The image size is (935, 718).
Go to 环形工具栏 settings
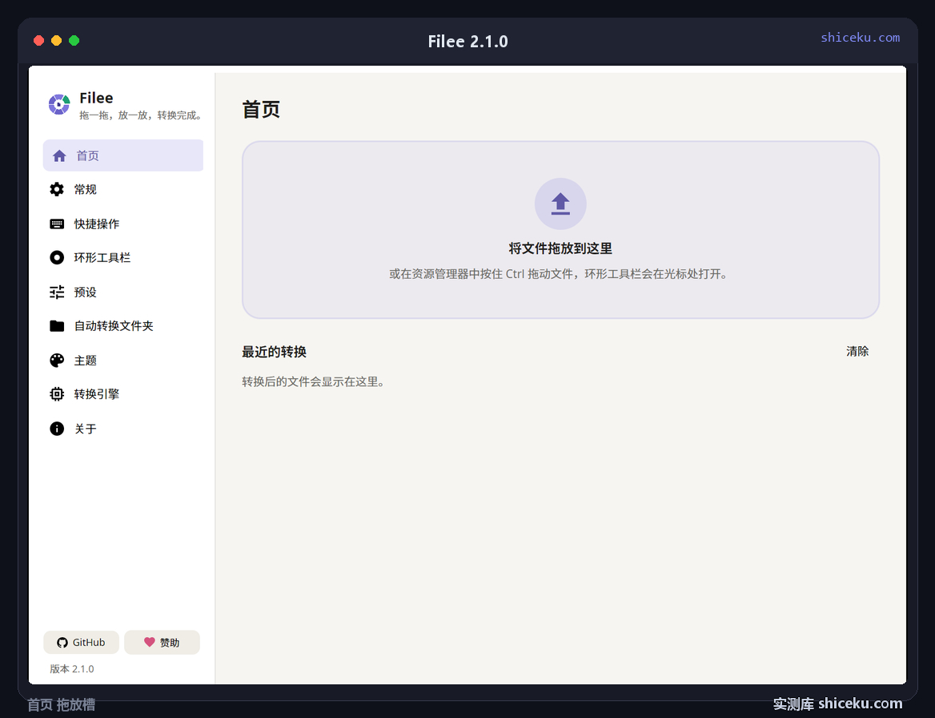pos(122,257)
